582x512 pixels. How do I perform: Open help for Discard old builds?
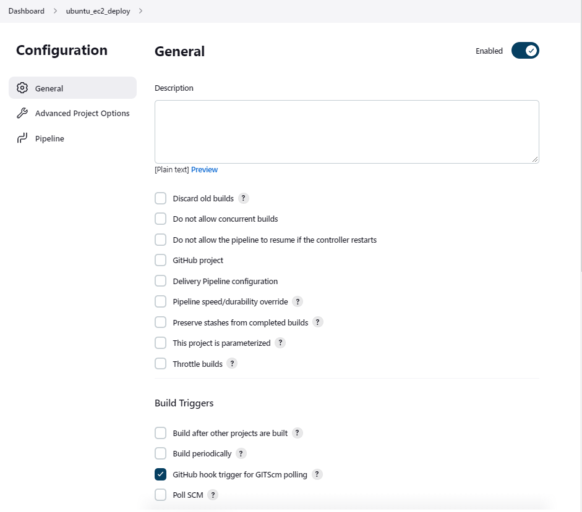tap(244, 198)
